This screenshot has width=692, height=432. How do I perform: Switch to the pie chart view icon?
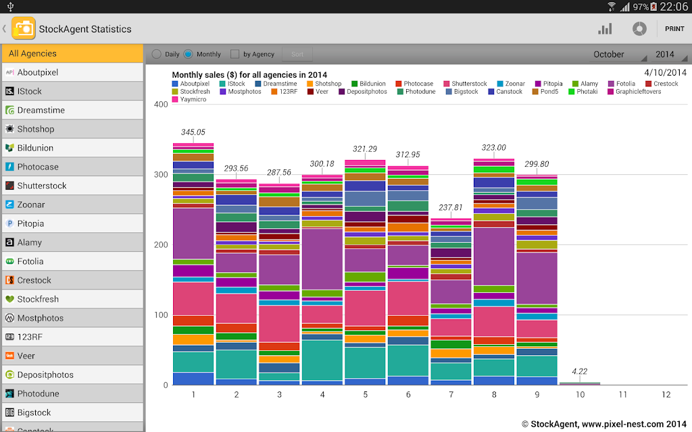pyautogui.click(x=639, y=29)
